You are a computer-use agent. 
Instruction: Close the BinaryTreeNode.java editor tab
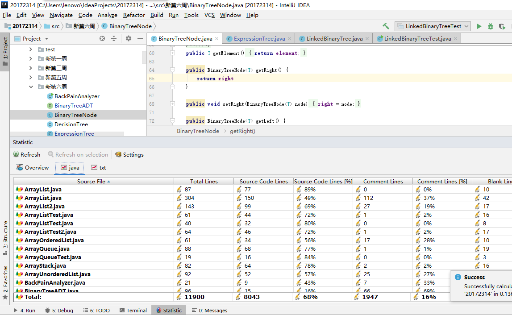click(217, 38)
